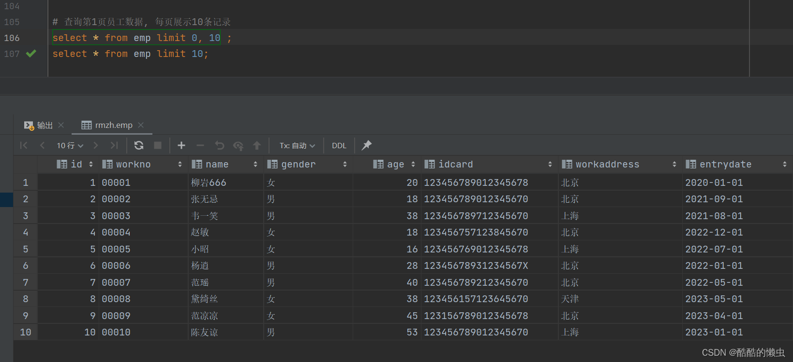Click name cell 韦一笑
The image size is (793, 362).
(226, 216)
